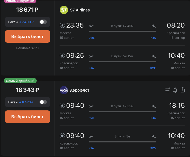Enable baggage toggle for +6 473 ₽
The width and height of the screenshot is (190, 157).
43,102
